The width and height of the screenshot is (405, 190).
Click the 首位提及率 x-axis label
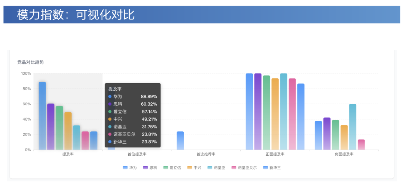pos(137,154)
